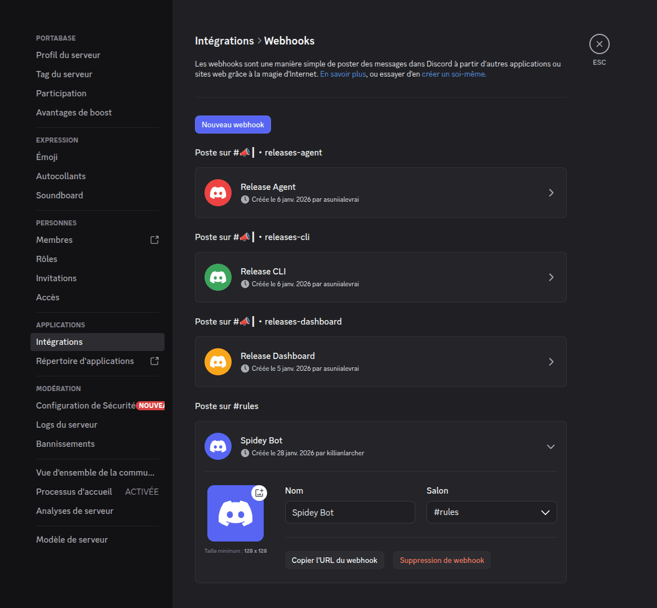Expand the Release CLI webhook details

click(551, 277)
